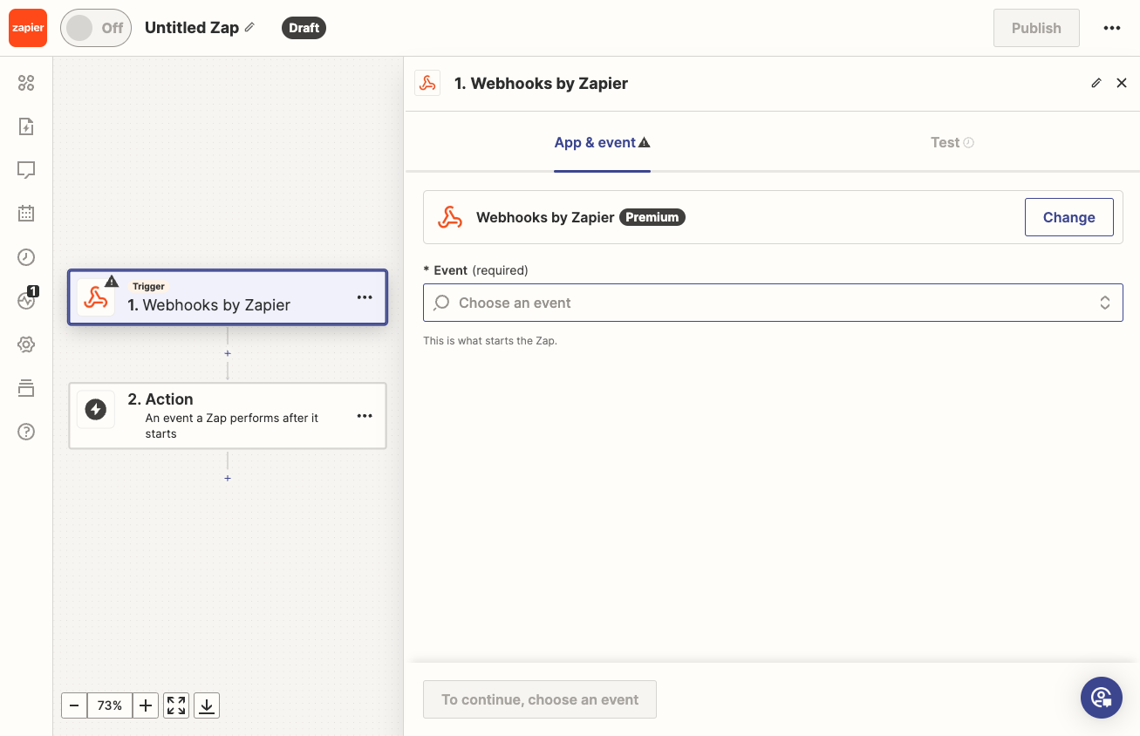
Task: Click the Webhooks icon on trigger step
Action: (x=95, y=298)
